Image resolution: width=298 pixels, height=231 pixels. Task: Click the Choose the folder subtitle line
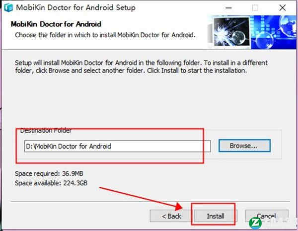click(105, 35)
